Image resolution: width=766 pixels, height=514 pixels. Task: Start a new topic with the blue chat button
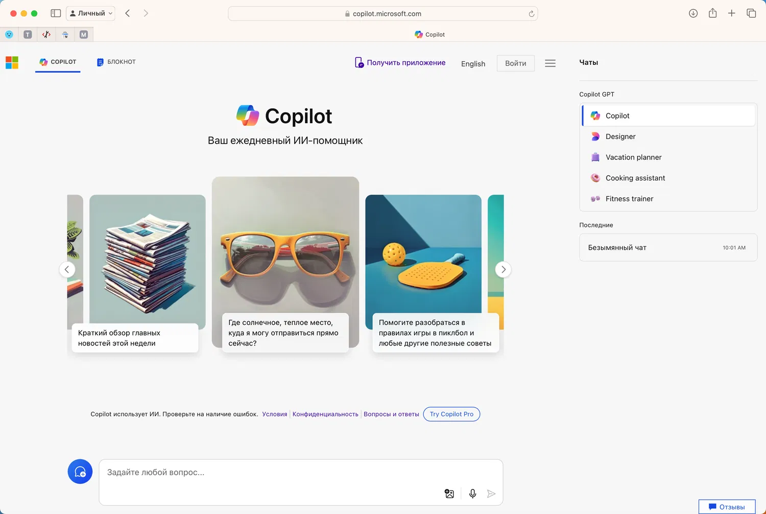80,472
